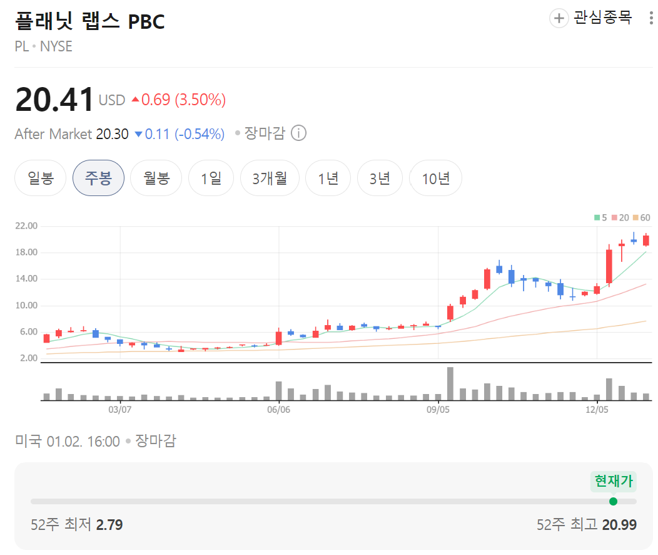Switch chart to 3개월 range
This screenshot has height=555, width=658.
[x=270, y=178]
